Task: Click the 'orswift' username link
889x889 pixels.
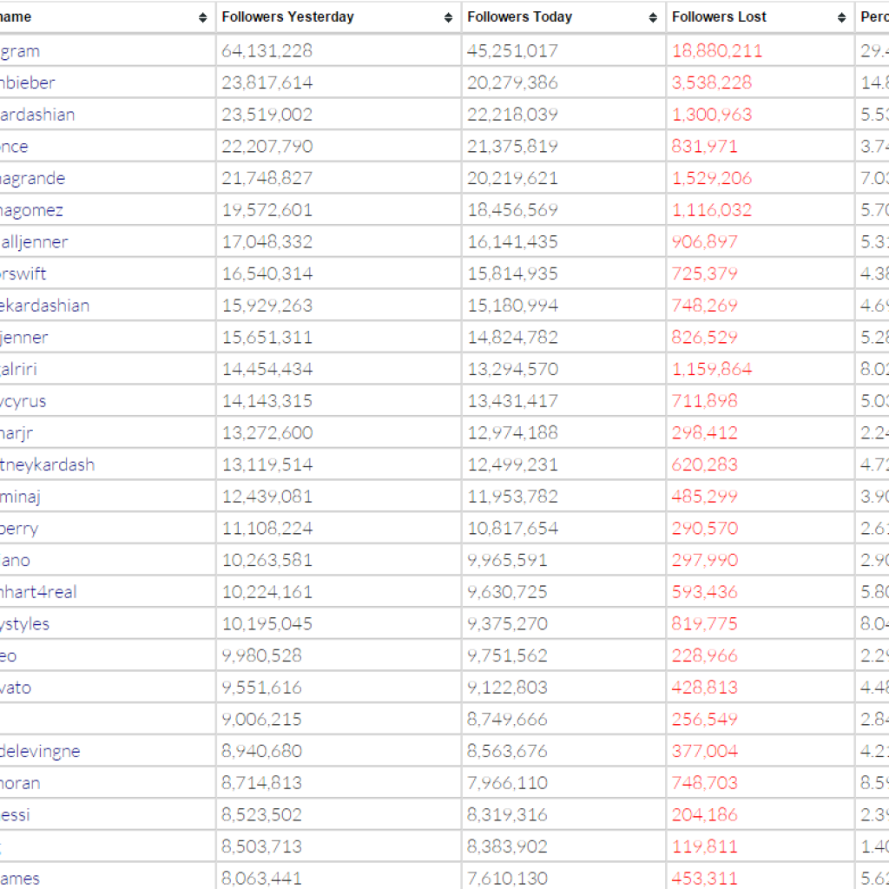Action: click(23, 273)
